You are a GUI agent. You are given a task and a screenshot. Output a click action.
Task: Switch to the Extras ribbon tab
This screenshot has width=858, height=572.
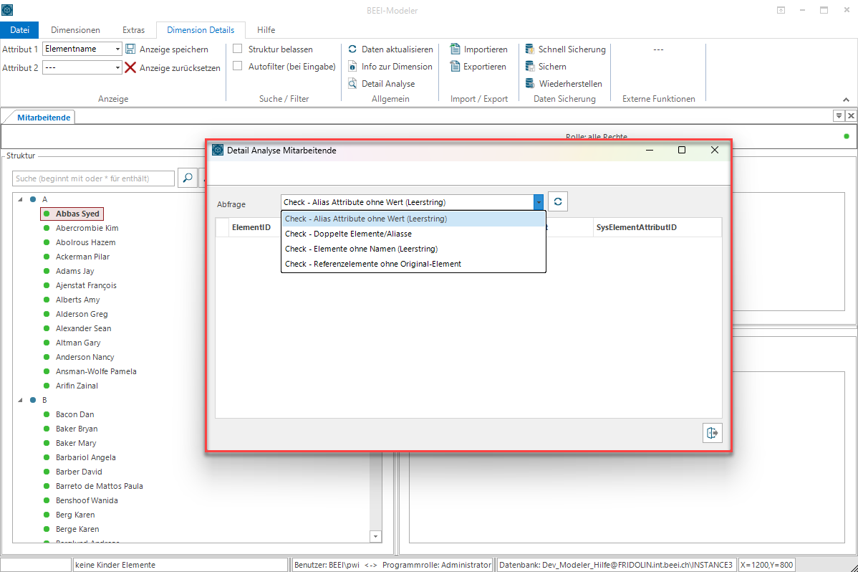pos(133,29)
